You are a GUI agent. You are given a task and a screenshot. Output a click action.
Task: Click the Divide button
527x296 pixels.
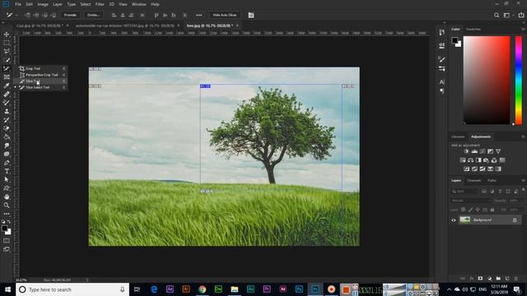(93, 15)
